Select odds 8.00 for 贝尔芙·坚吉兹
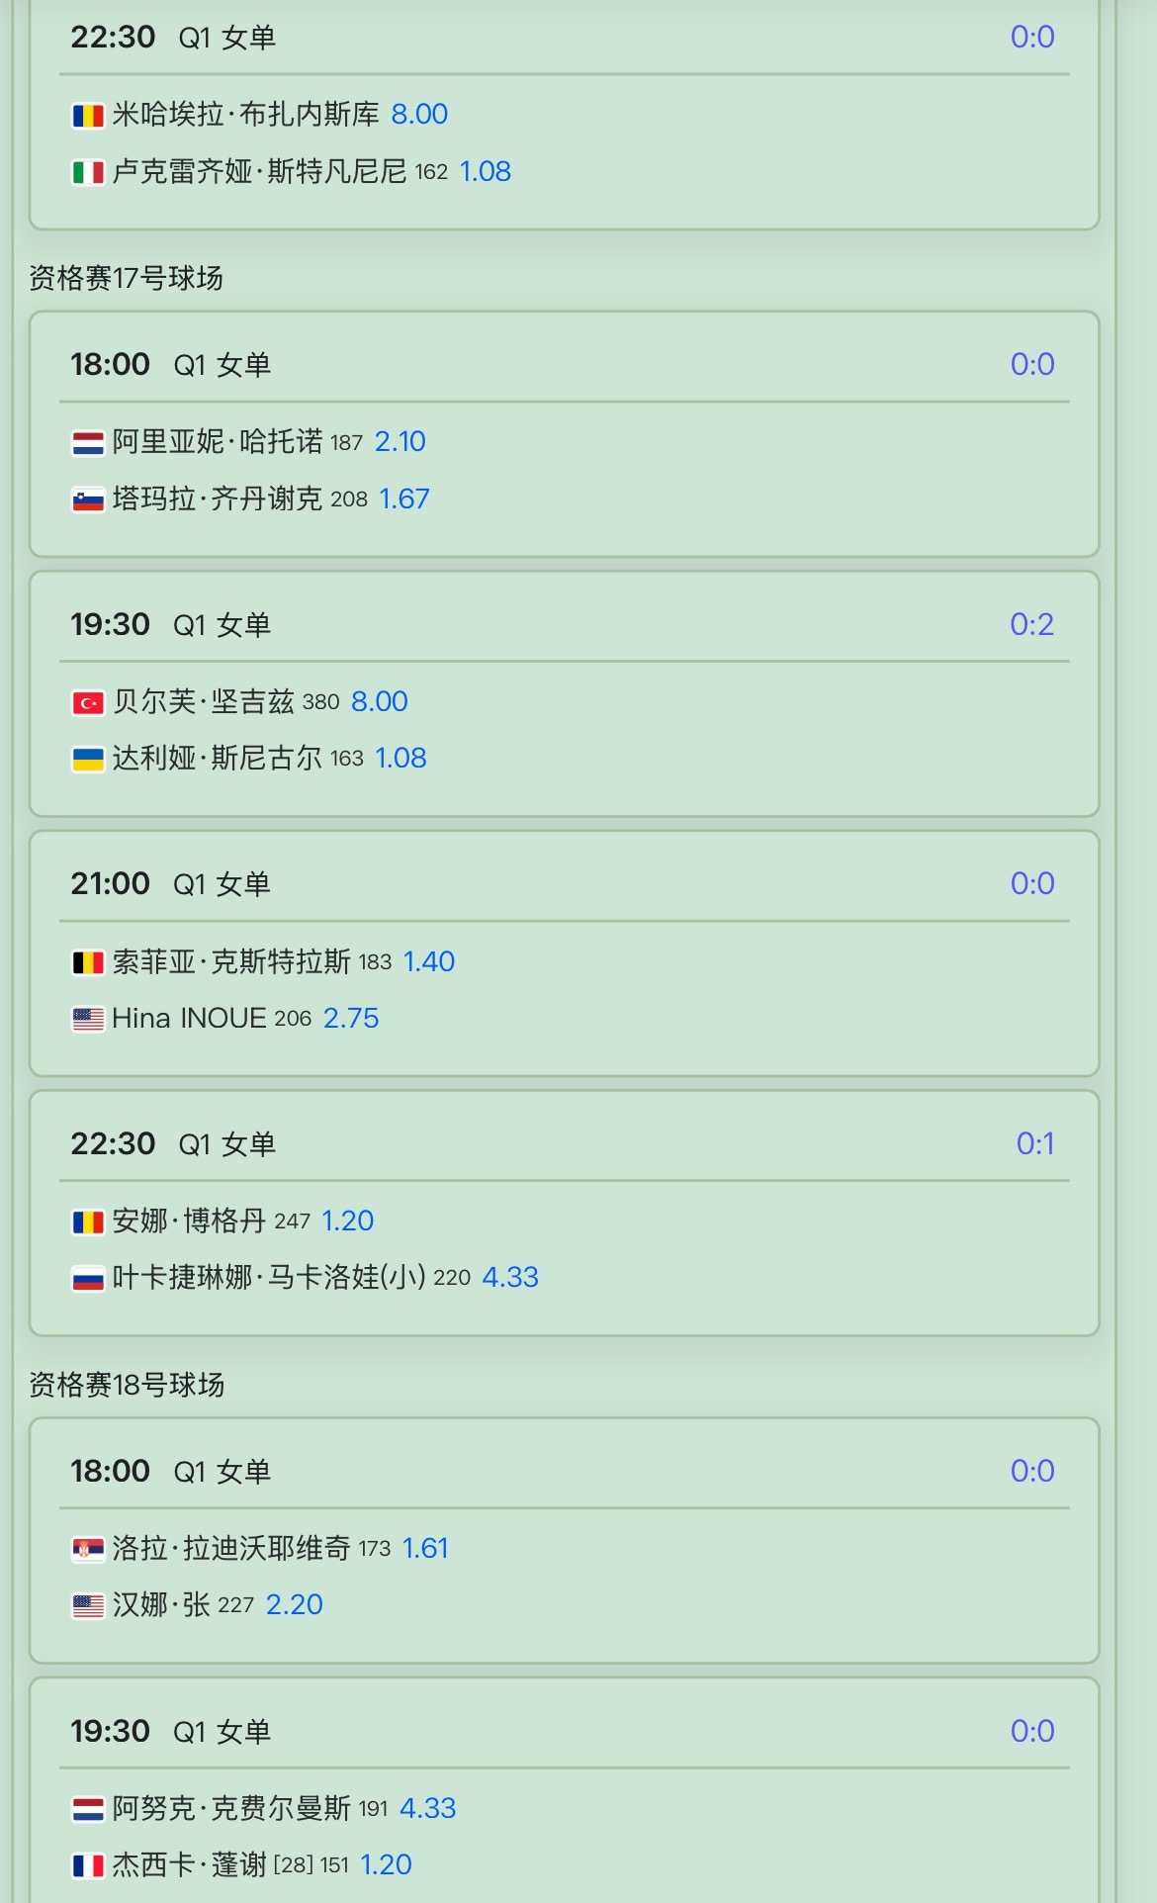Screen dimensions: 1157x1903 (x=380, y=701)
